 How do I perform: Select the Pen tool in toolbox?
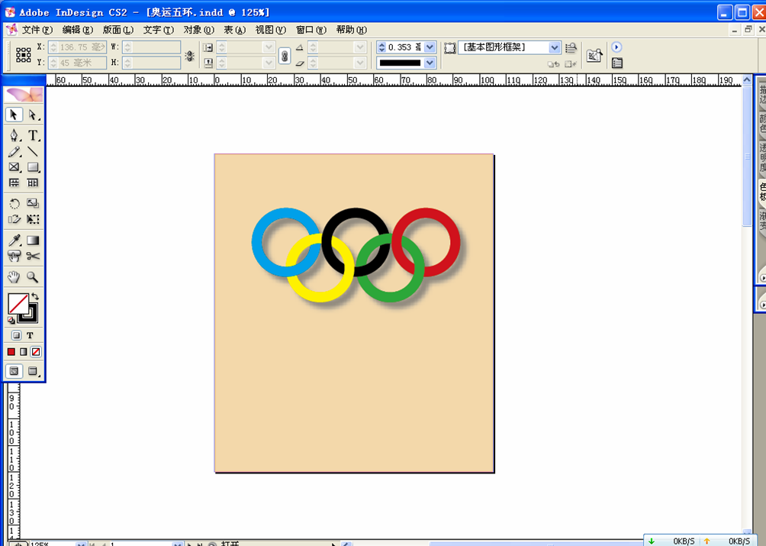[x=14, y=136]
